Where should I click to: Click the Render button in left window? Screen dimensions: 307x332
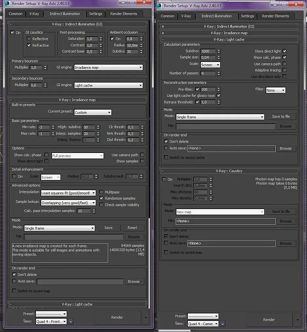tap(117, 317)
